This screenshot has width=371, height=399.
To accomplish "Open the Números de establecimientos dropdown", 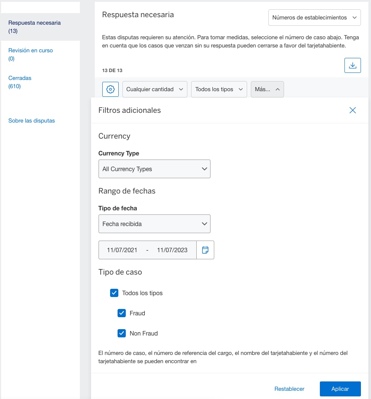I will 314,17.
